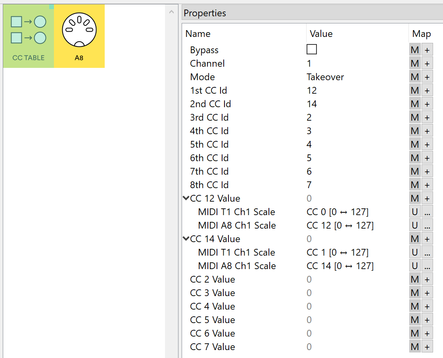Open ellipsis options for CC 12 mapping
Viewport: 443px width, 358px height.
[427, 225]
